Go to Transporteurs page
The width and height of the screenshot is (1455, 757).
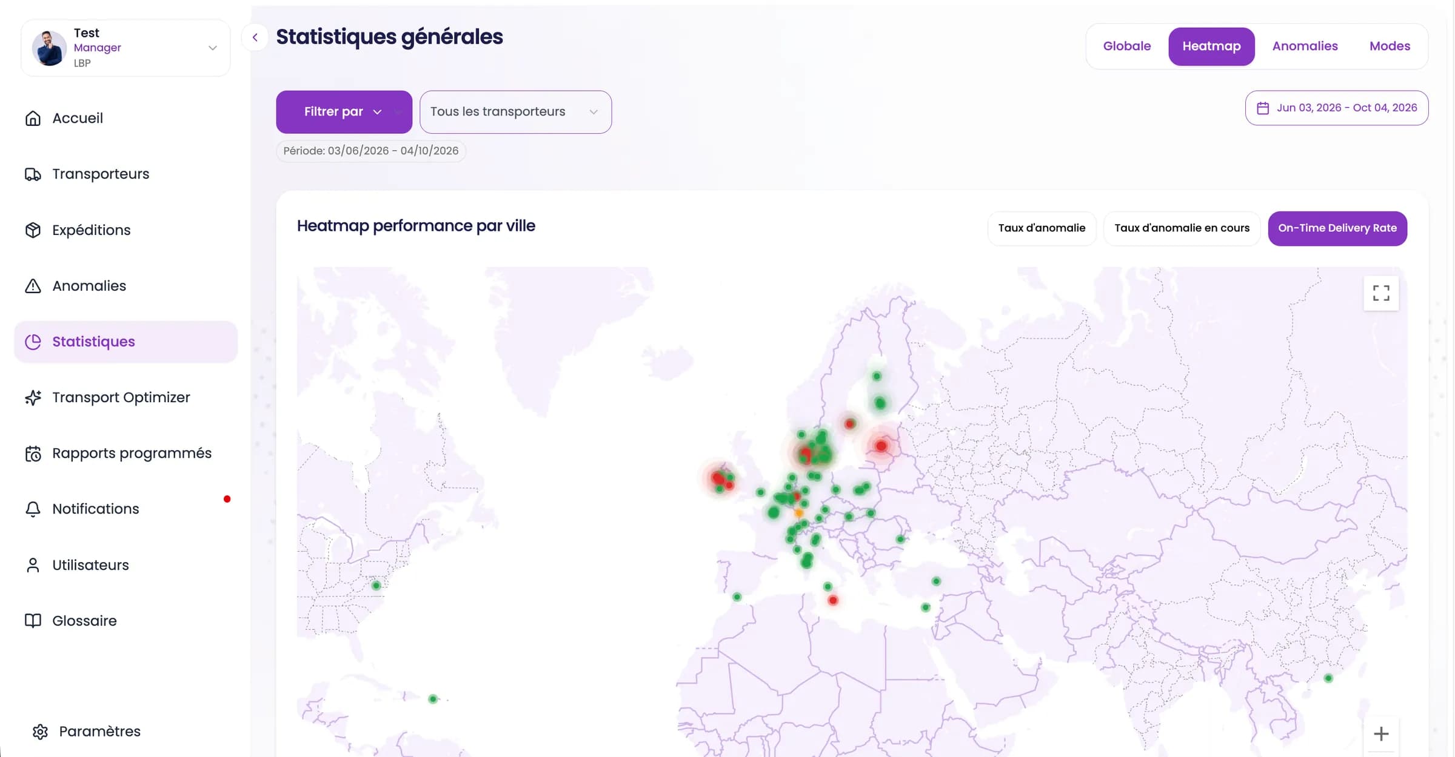(x=125, y=174)
